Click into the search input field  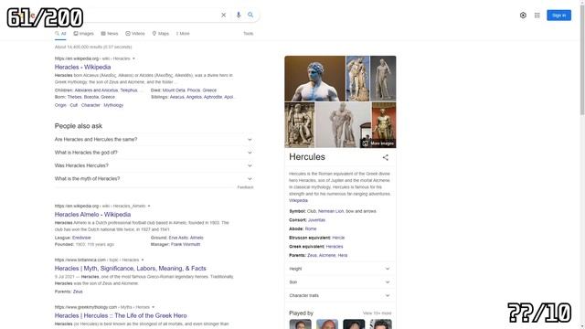(149, 15)
